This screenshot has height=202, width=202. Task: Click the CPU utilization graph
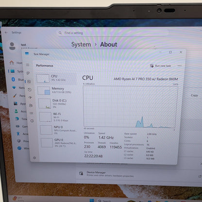coord(130,107)
